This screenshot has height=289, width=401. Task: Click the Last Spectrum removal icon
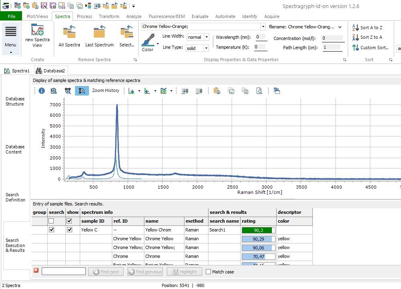[99, 32]
